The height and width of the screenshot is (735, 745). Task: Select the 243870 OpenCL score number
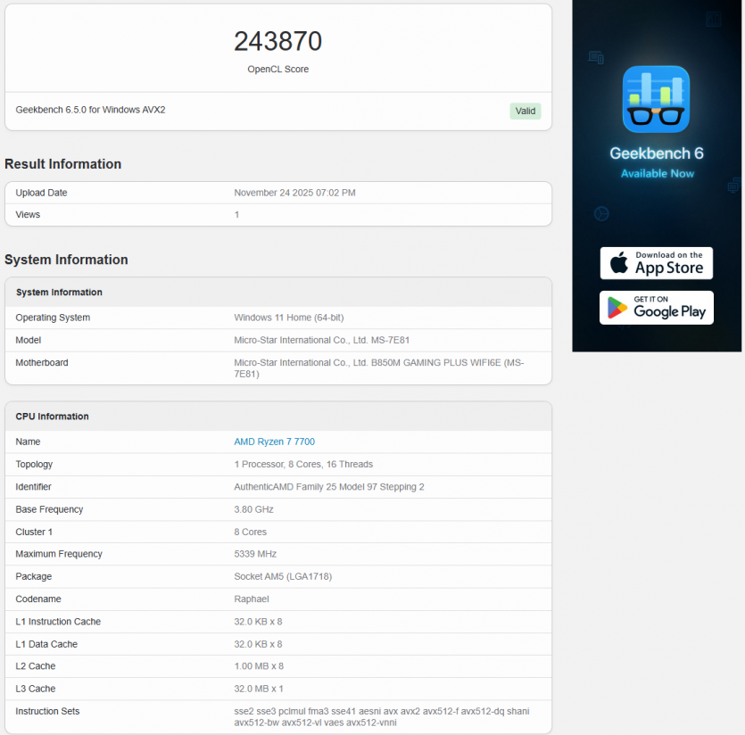(x=277, y=41)
